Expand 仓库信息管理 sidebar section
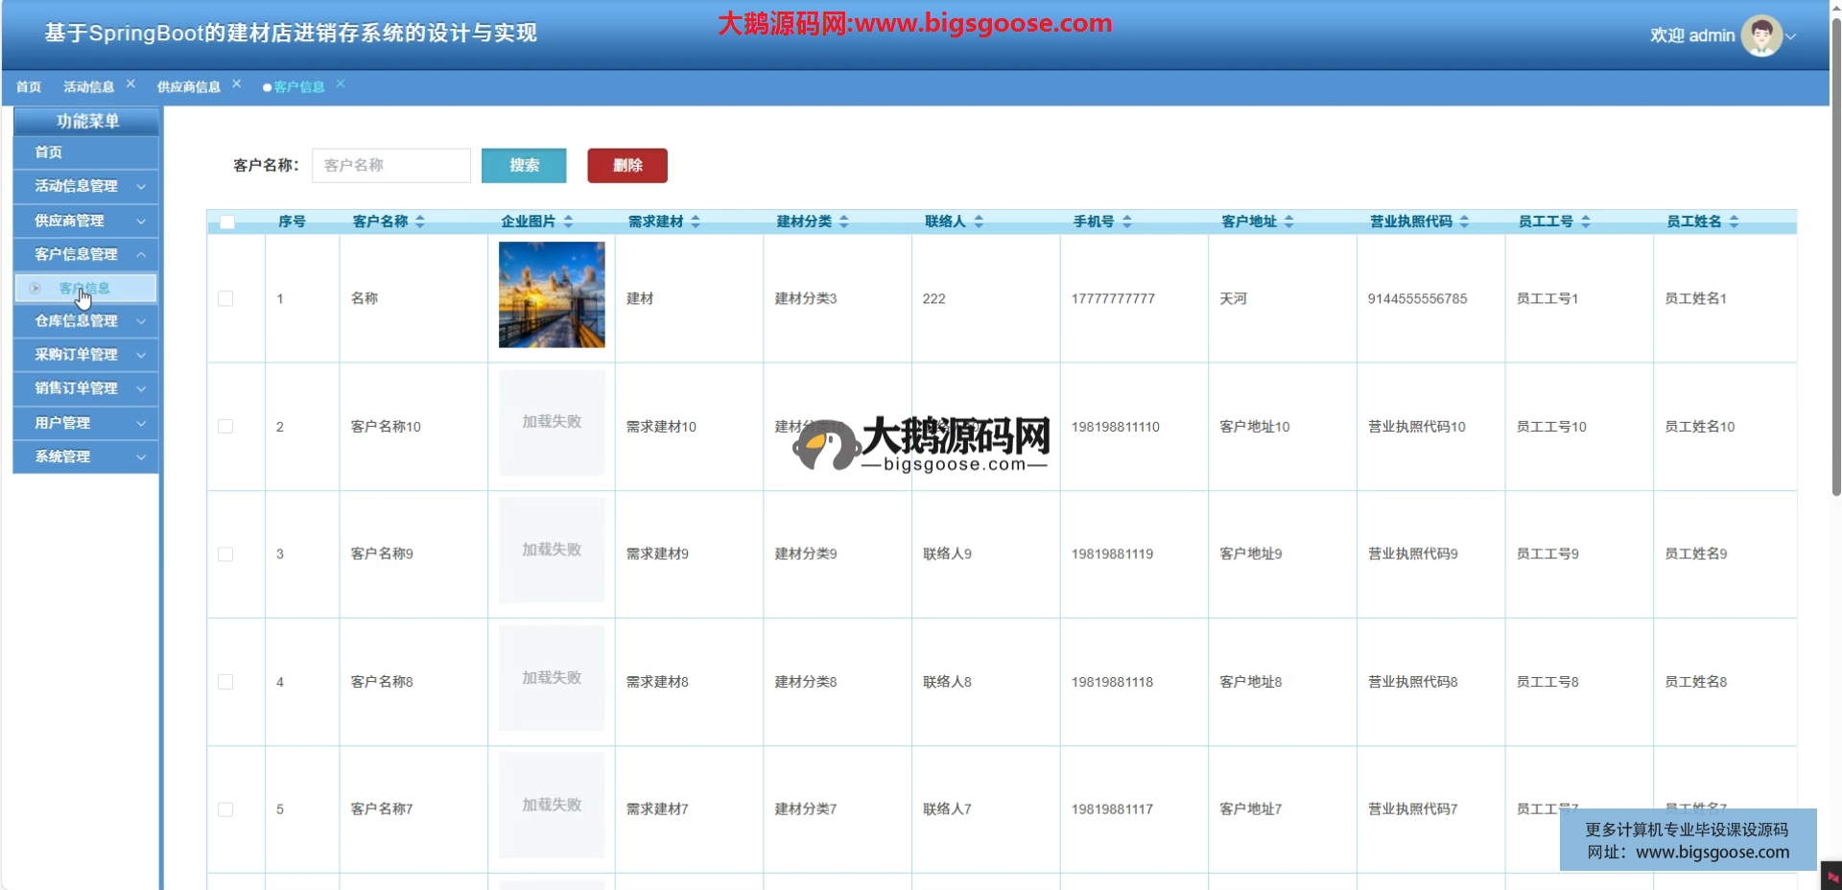This screenshot has width=1842, height=890. pos(86,321)
